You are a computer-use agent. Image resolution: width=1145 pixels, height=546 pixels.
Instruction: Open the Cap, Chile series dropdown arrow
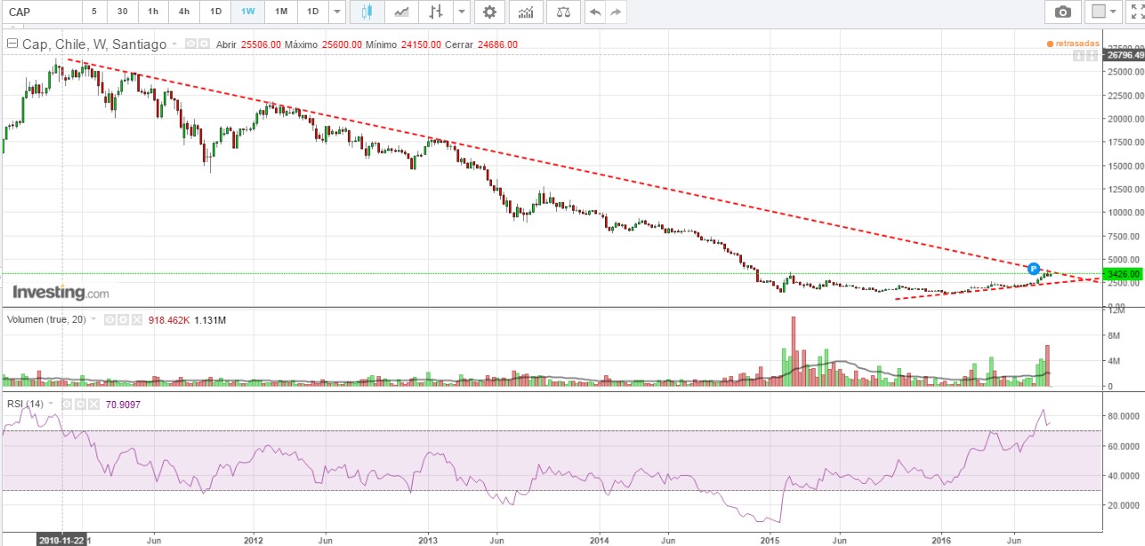174,44
